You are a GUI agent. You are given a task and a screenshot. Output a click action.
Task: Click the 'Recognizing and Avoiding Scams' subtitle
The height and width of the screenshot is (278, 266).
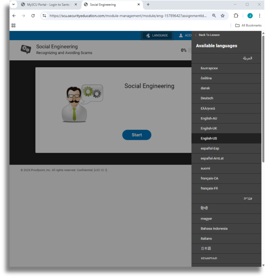pyautogui.click(x=64, y=53)
